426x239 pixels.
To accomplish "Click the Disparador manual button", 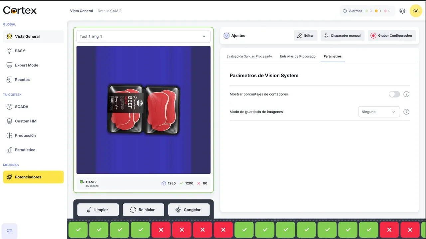I will click(x=343, y=36).
